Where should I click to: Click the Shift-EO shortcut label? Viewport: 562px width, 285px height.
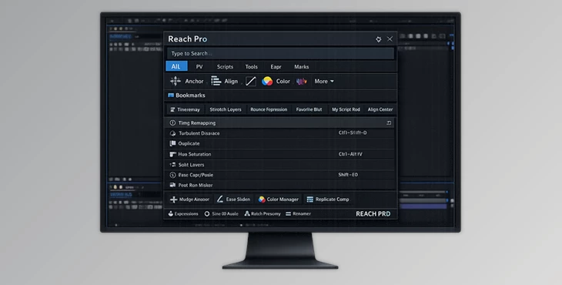(348, 175)
